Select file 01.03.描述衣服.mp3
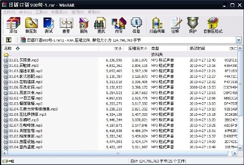 (x=26, y=71)
